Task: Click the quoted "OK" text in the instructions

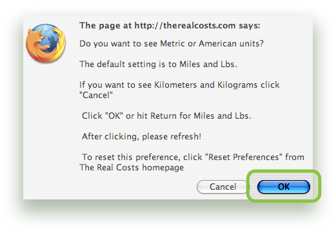Action: (x=114, y=116)
